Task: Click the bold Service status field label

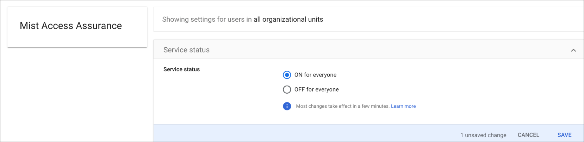Action: [x=181, y=69]
